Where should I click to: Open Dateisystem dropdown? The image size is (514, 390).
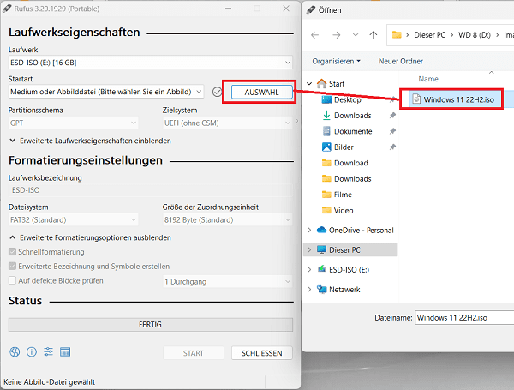click(x=73, y=219)
